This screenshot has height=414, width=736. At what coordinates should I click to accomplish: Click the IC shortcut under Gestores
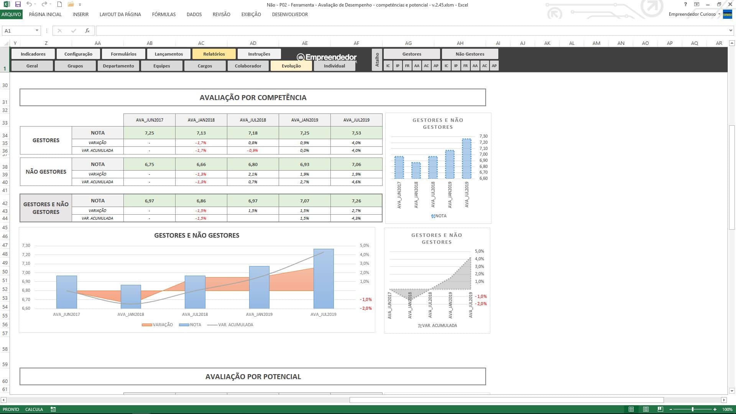pos(388,66)
